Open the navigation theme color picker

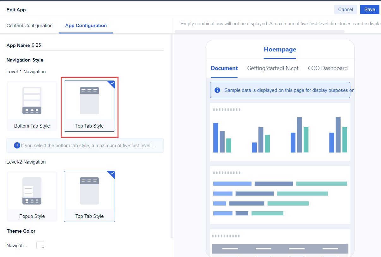[x=40, y=245]
